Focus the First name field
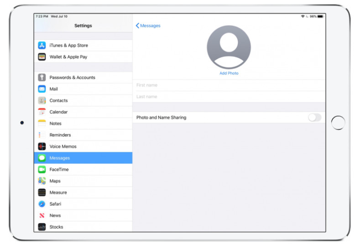This screenshot has width=355, height=246. 229,85
